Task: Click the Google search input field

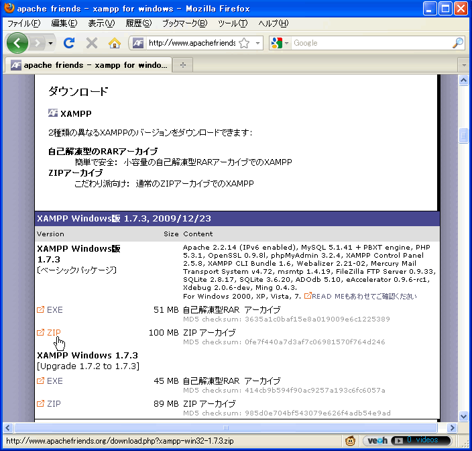Action: tap(371, 43)
